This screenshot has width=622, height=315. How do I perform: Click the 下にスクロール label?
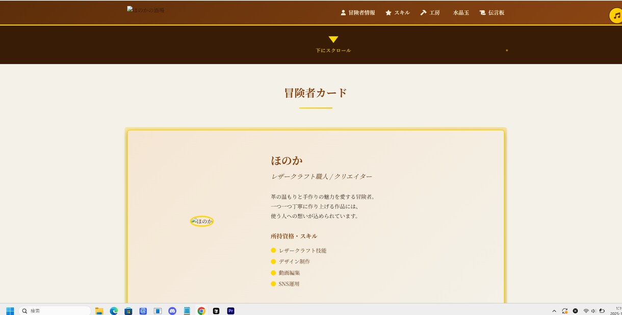tap(333, 50)
